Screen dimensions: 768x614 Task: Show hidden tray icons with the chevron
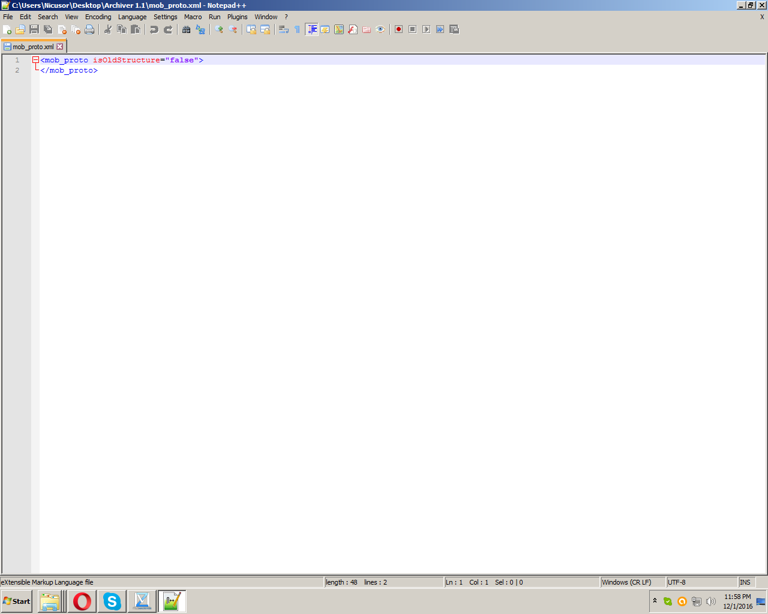point(655,601)
